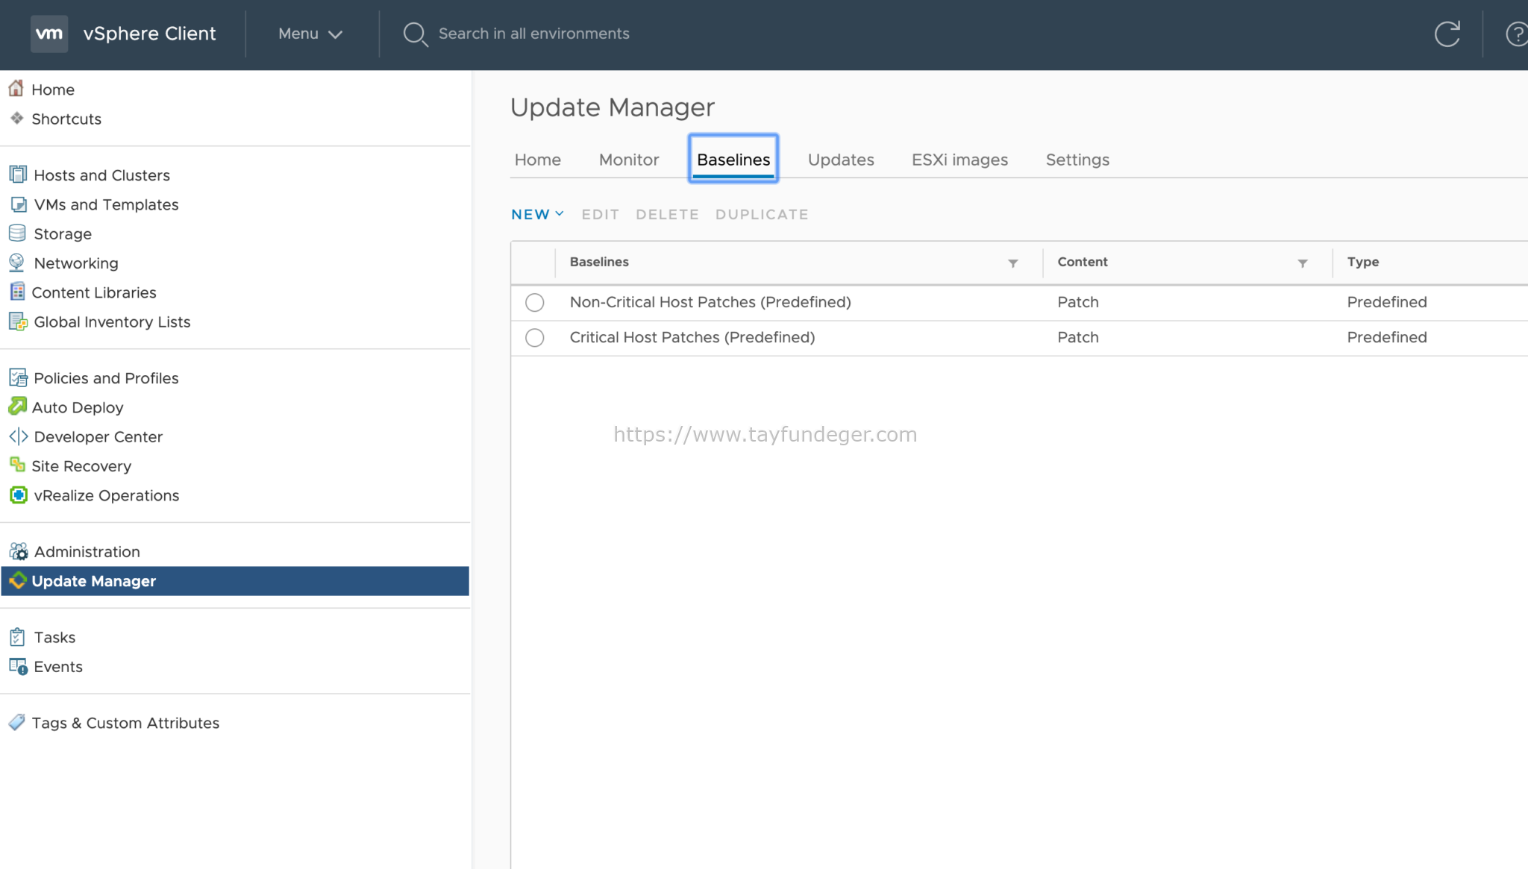Click the DUPLICATE action
The image size is (1528, 869).
761,214
